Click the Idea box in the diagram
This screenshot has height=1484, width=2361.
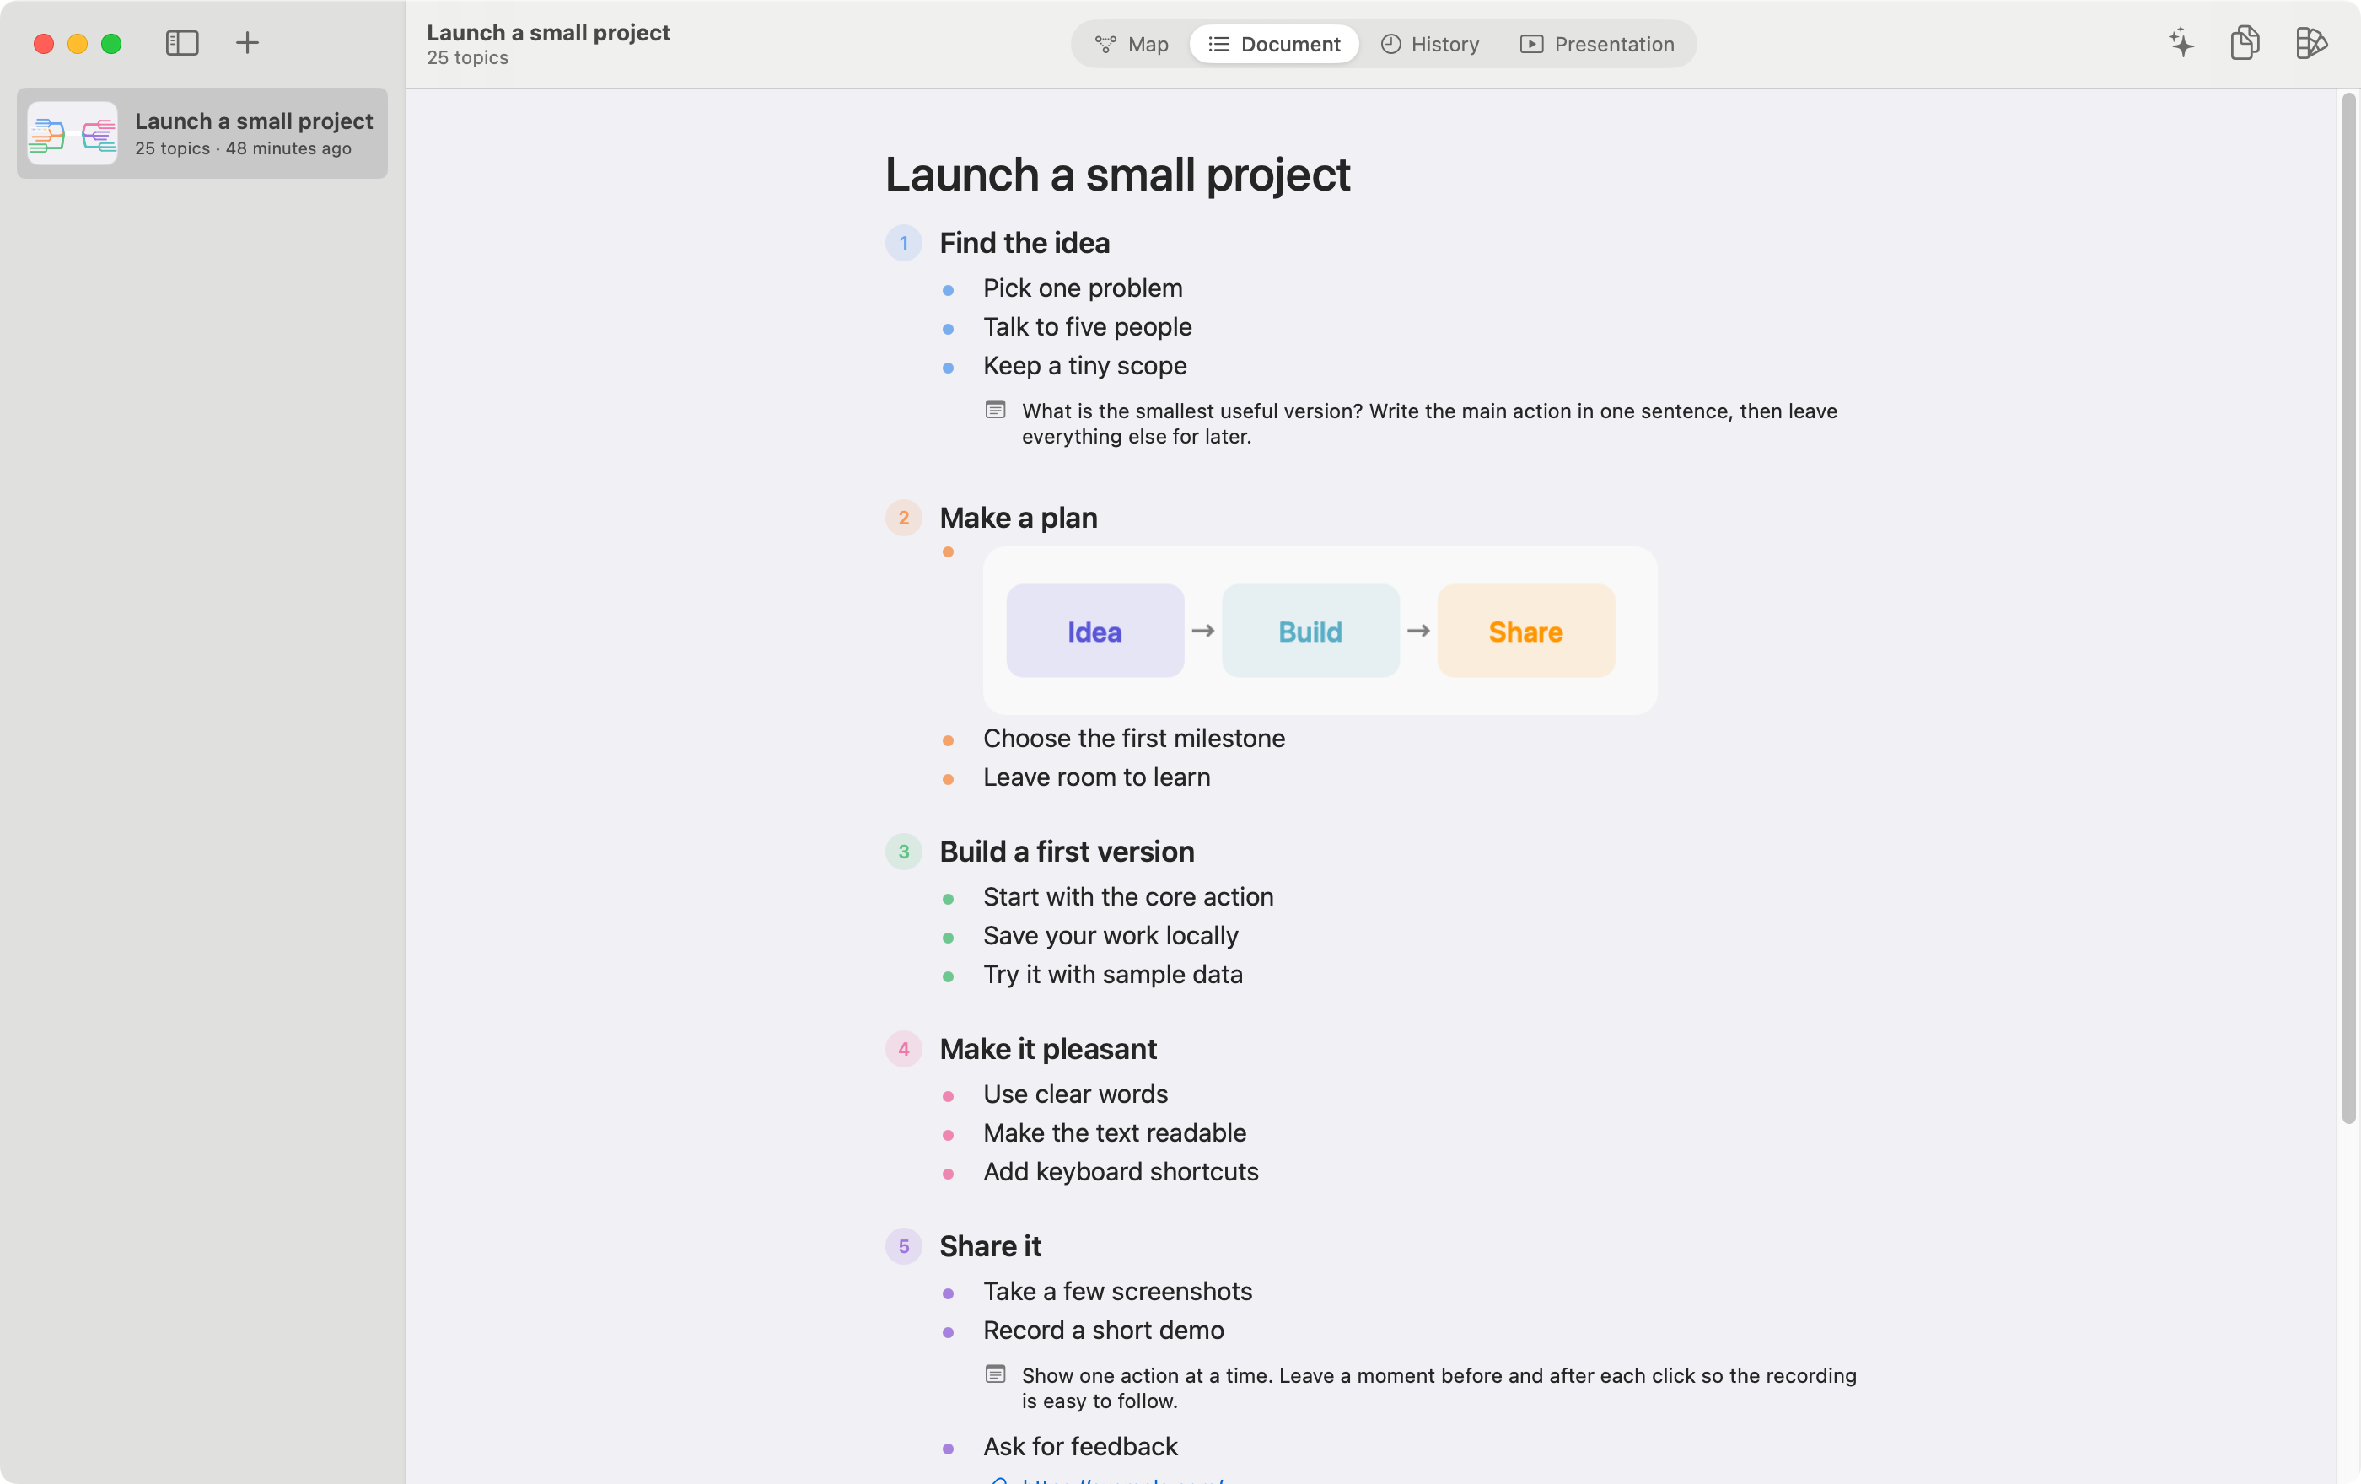(1094, 632)
